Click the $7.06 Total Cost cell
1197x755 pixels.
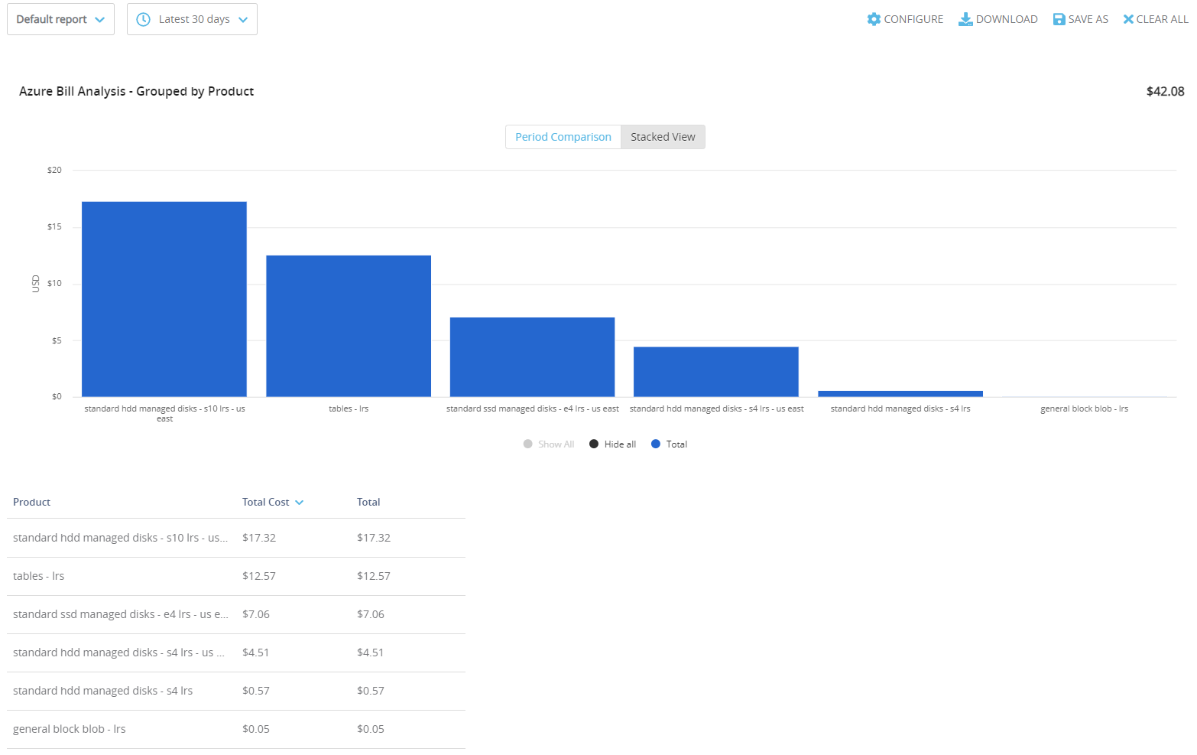(x=256, y=615)
